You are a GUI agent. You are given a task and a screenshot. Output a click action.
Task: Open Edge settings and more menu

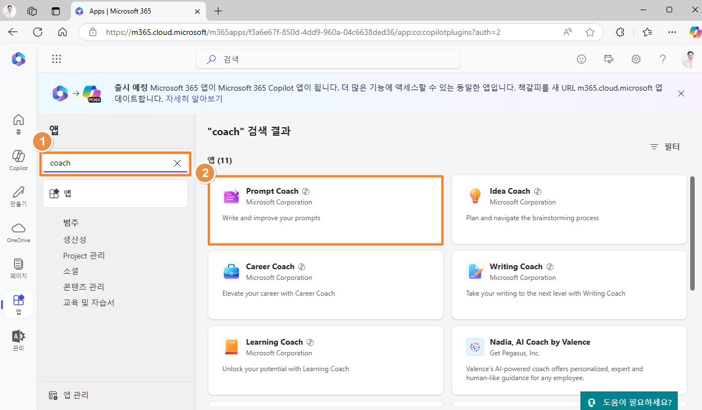click(x=672, y=32)
